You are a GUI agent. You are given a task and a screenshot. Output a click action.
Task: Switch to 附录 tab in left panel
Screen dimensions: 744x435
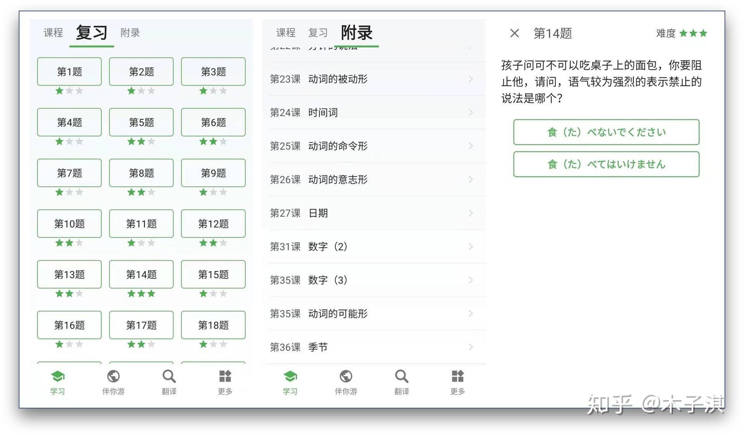(130, 33)
